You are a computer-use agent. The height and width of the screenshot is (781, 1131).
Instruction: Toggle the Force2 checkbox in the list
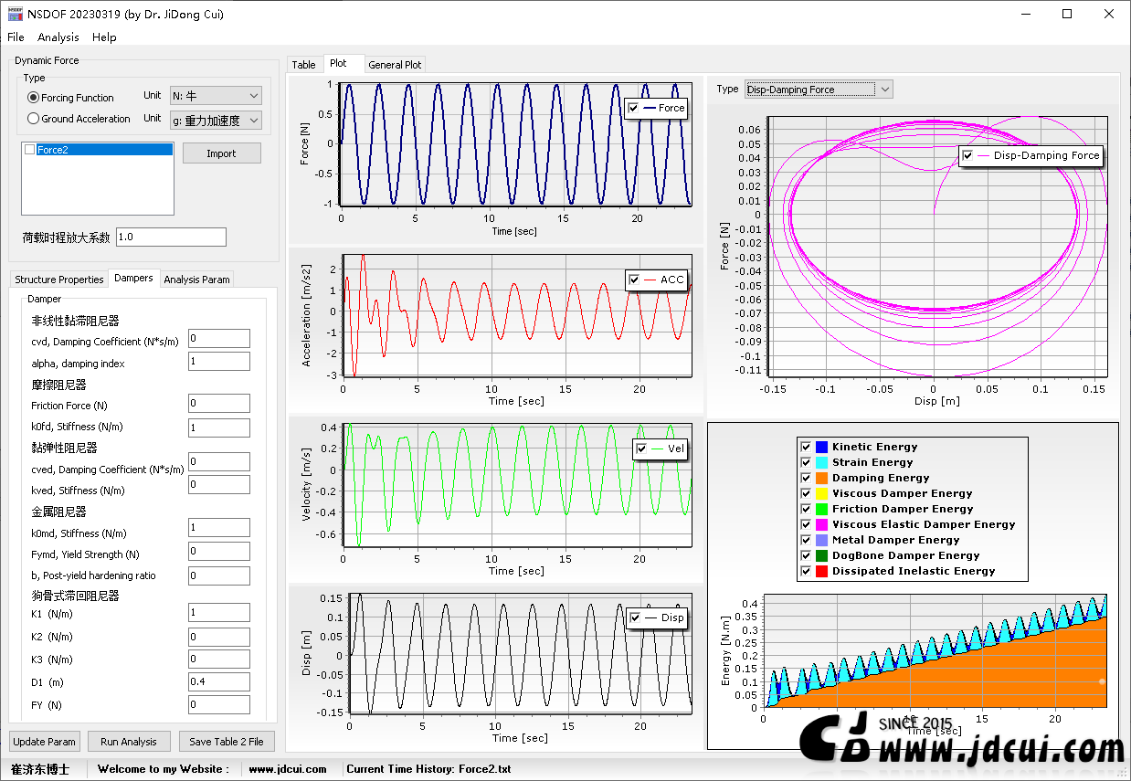click(30, 150)
